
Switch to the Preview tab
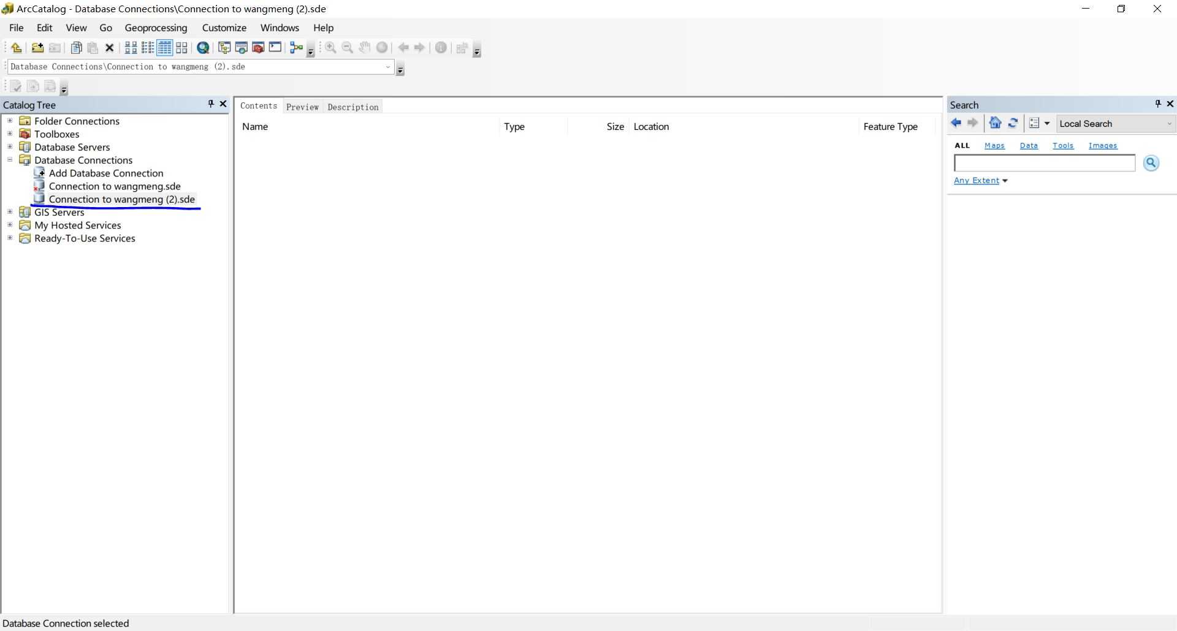(x=302, y=107)
